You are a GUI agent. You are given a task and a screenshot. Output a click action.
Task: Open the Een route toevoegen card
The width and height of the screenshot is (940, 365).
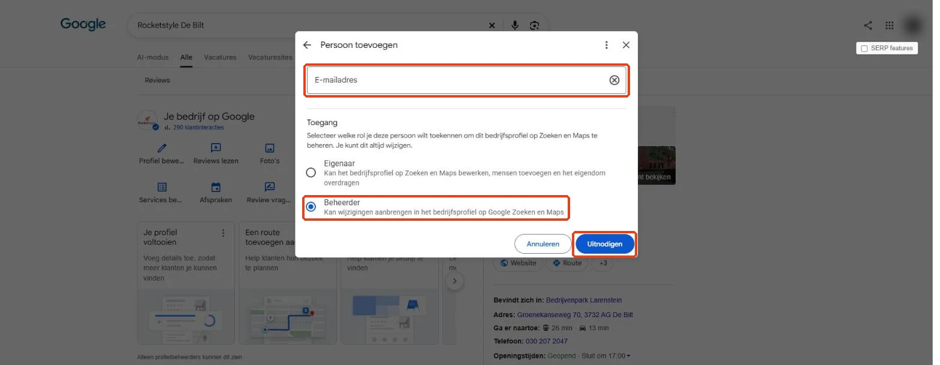[288, 283]
